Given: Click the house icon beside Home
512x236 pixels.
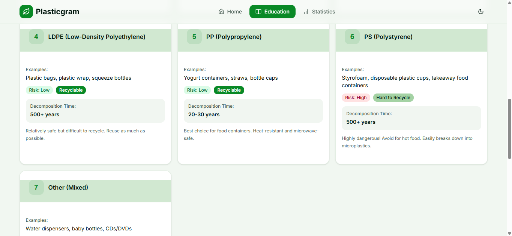Looking at the screenshot, I should 221,12.
